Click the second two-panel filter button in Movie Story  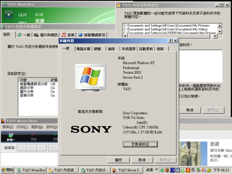click(x=32, y=148)
